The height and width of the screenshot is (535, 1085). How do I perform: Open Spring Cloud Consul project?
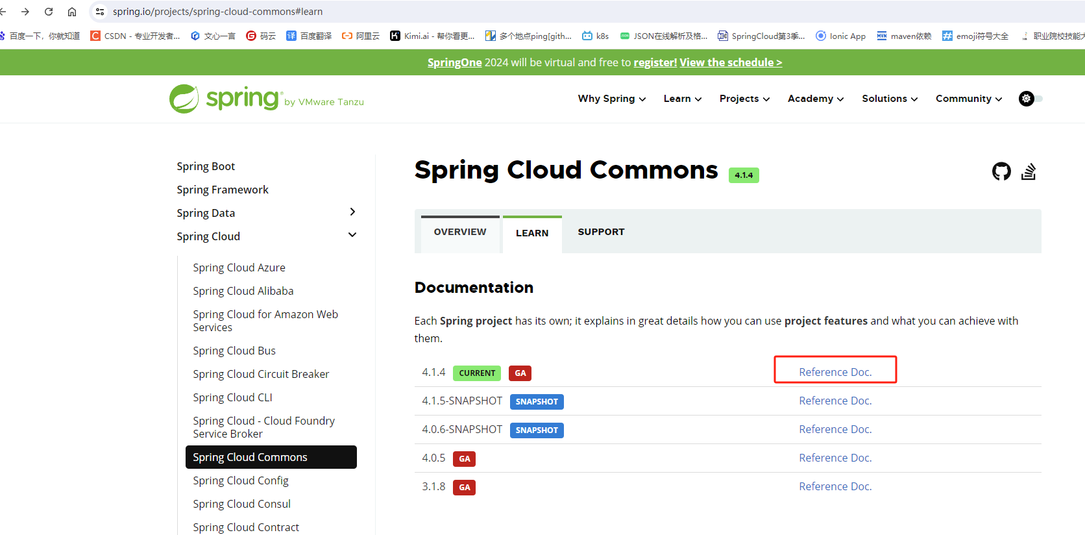pos(241,504)
